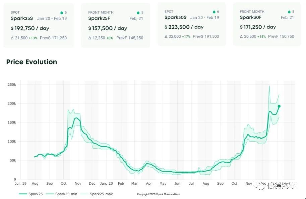This screenshot has height=199, width=306.
Task: Click the Jan, 20 axis label
Action: pyautogui.click(x=106, y=183)
